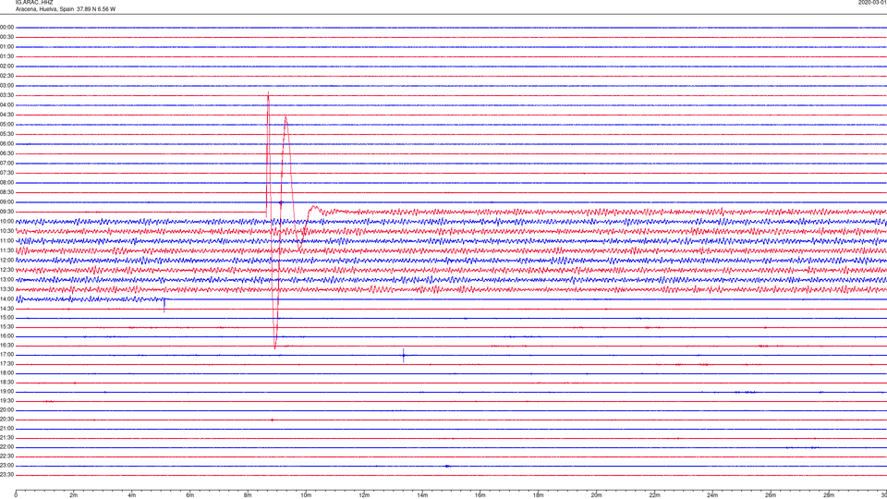Select the 01:00 trace time label
The height and width of the screenshot is (499, 887).
pyautogui.click(x=6, y=47)
